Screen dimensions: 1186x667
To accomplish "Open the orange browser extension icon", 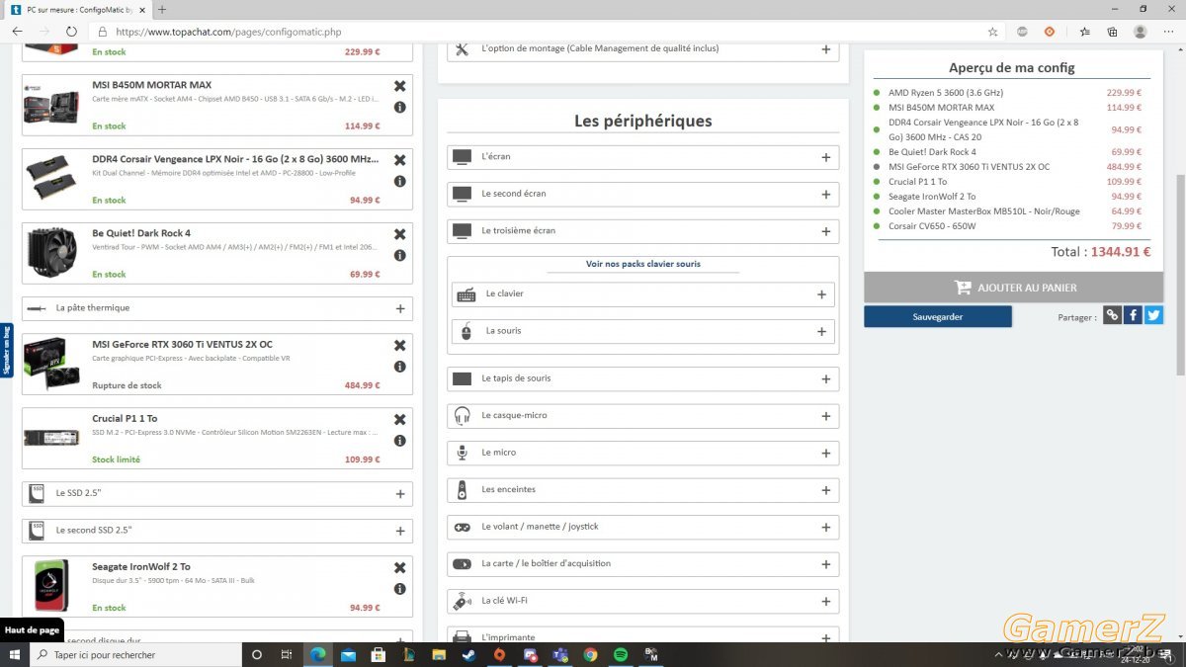I will click(x=1050, y=32).
